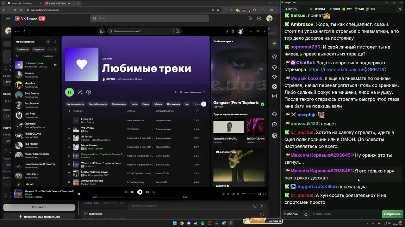Search inside the Любимые треки playlist
The height and width of the screenshot is (227, 405).
point(176,92)
